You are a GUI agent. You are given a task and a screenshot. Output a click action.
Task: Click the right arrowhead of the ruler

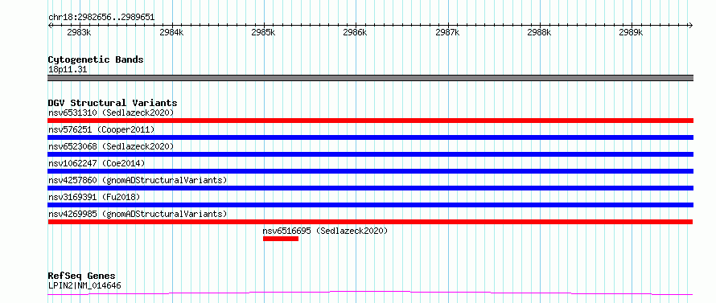click(x=691, y=26)
